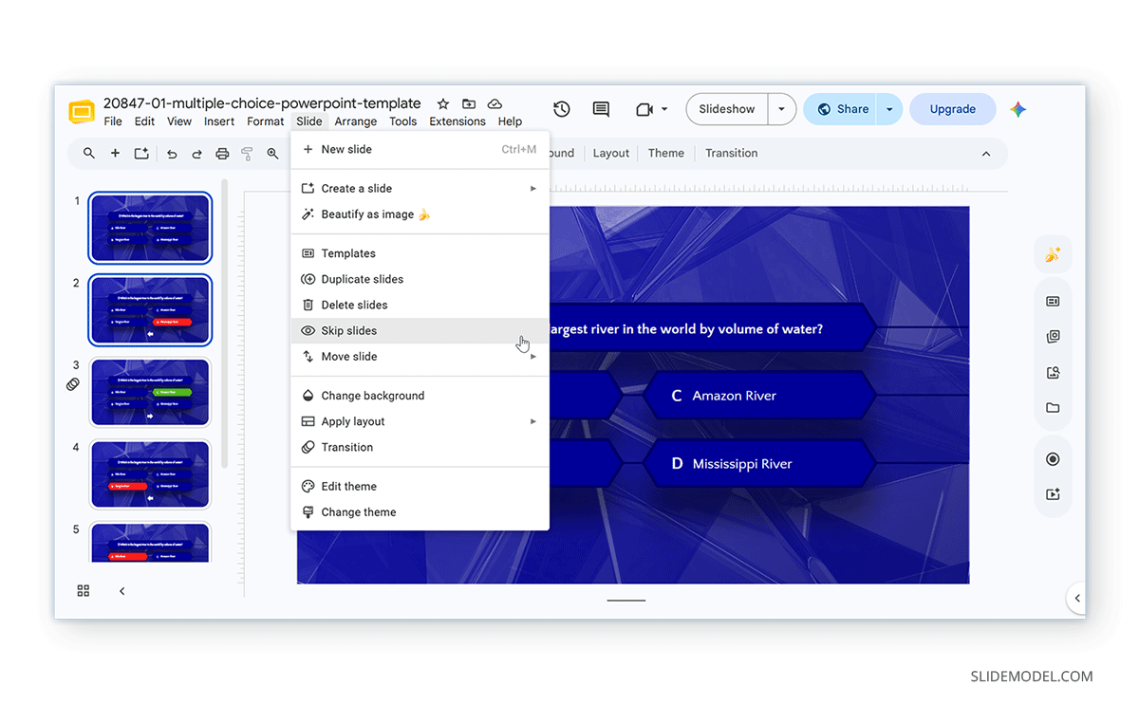Click the new slide with layout icon
This screenshot has width=1139, height=705.
(x=141, y=153)
